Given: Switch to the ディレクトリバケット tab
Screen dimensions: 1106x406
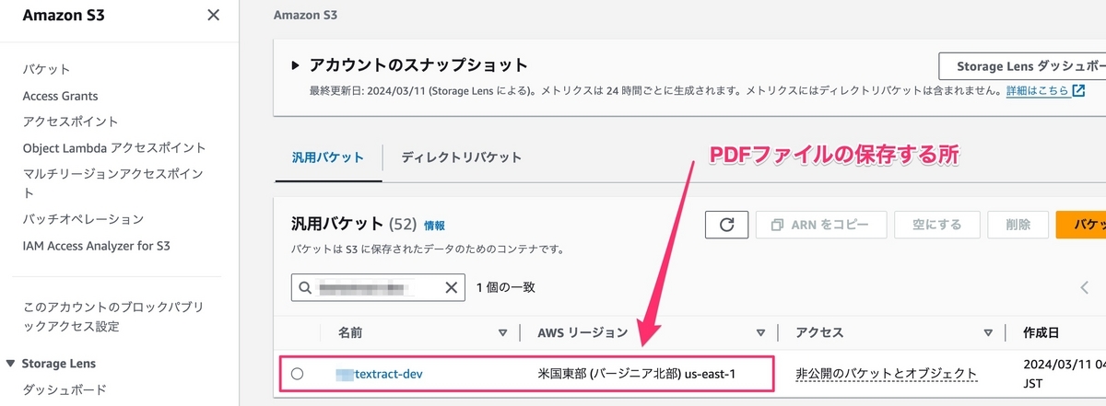Looking at the screenshot, I should click(462, 157).
